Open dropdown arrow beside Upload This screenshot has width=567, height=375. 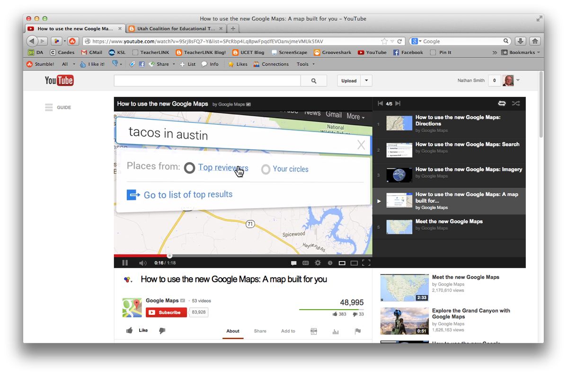366,80
